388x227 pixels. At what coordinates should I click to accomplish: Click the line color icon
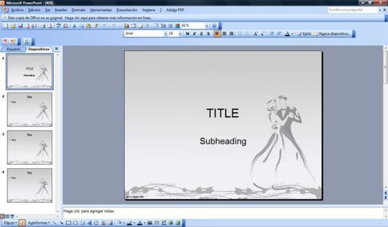(129, 223)
